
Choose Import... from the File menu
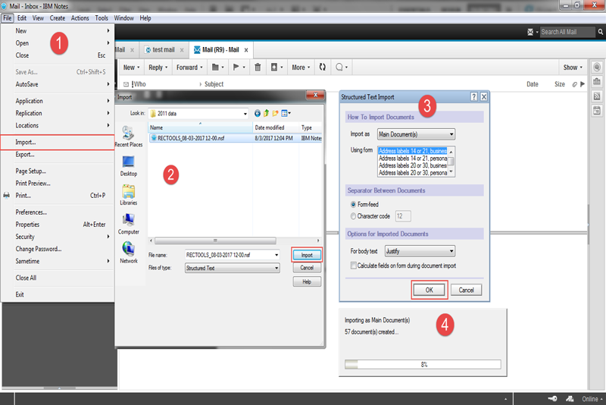58,142
